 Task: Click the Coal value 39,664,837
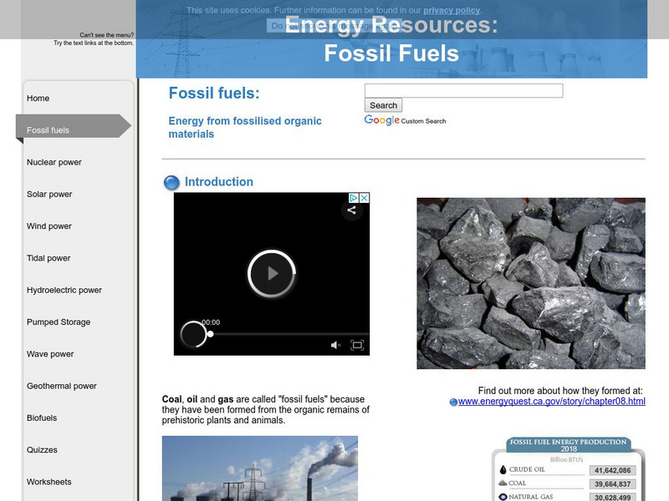[613, 484]
